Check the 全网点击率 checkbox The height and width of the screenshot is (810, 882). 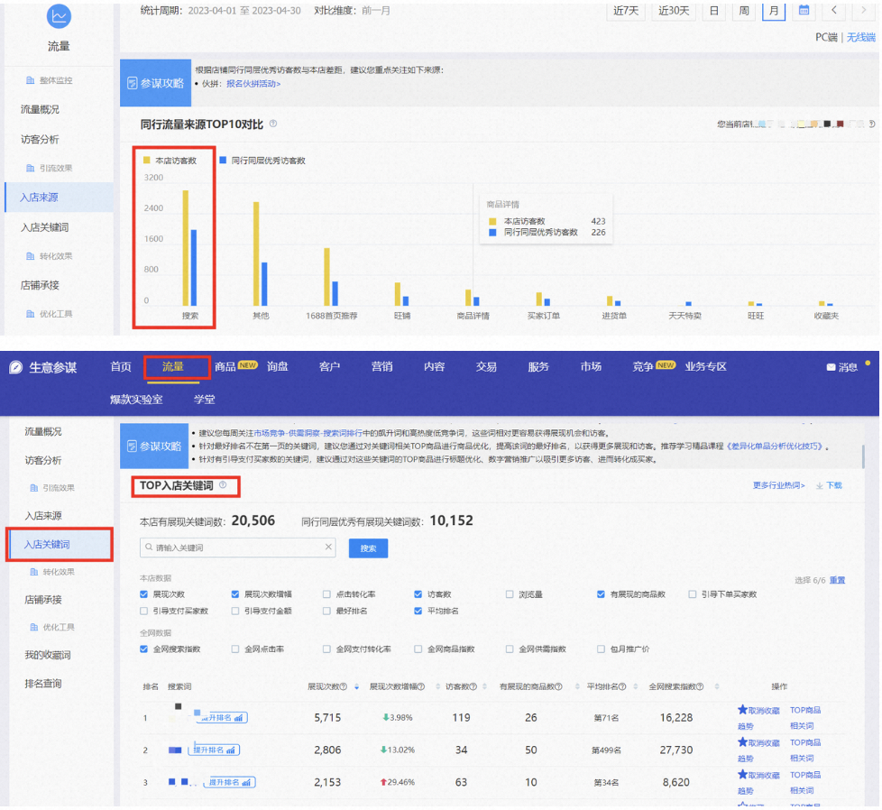tap(235, 649)
